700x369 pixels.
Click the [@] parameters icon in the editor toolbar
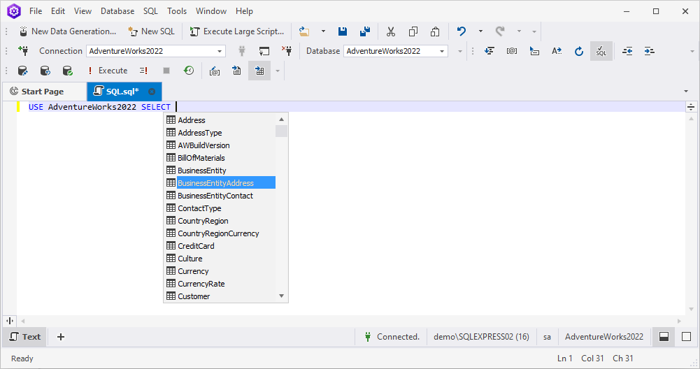[x=512, y=51]
